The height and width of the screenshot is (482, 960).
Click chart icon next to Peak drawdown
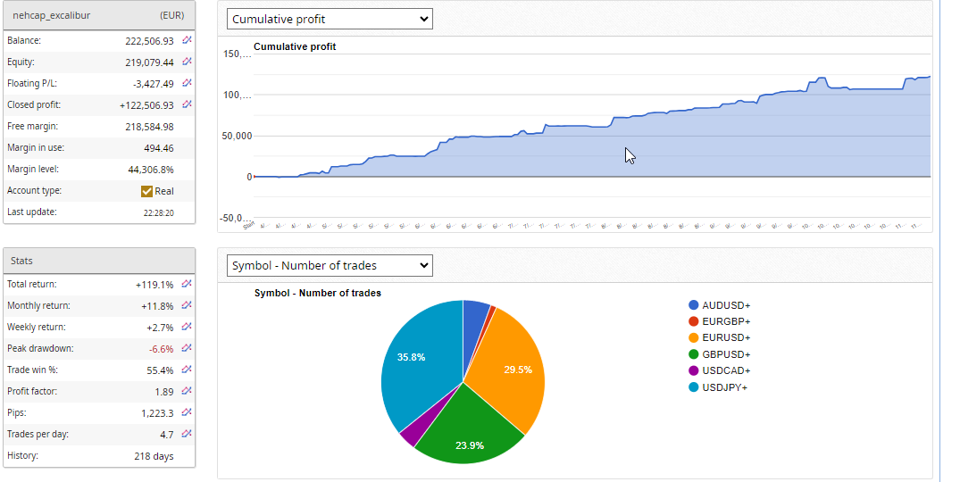[x=187, y=348]
